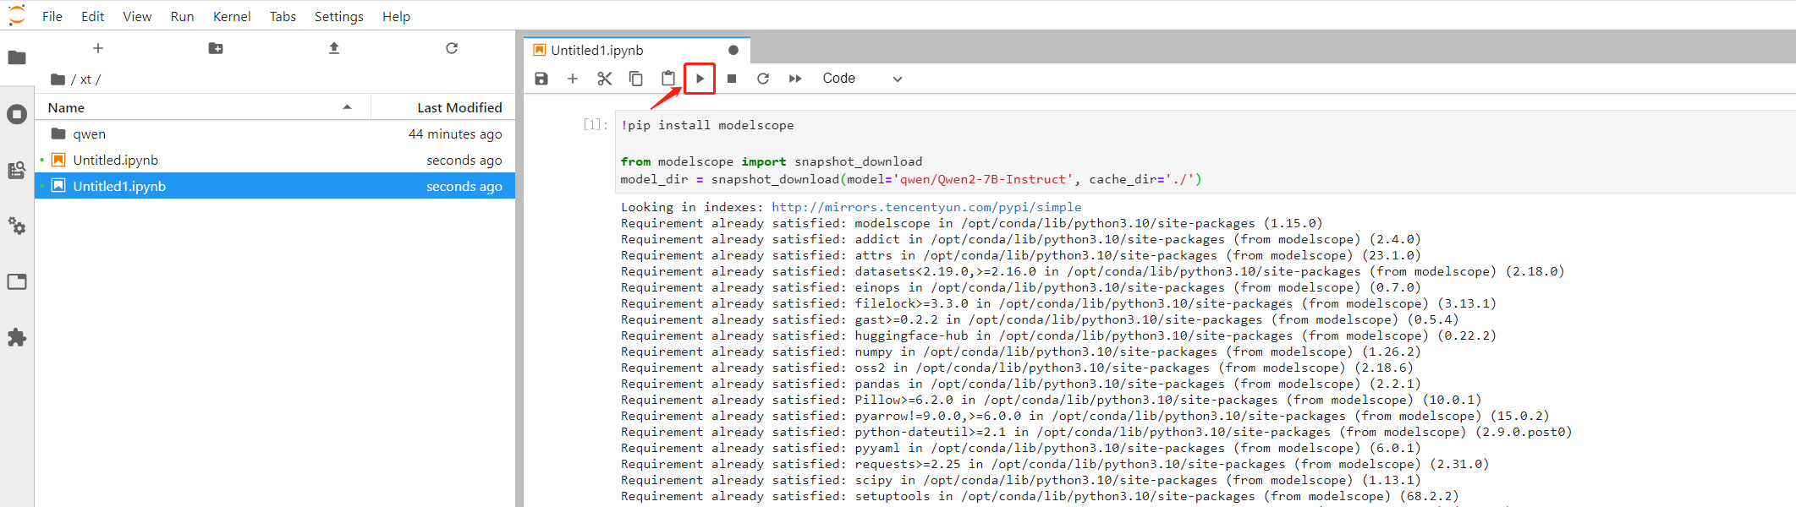Create a new folder in file browser
Image resolution: width=1796 pixels, height=507 pixels.
(x=216, y=48)
